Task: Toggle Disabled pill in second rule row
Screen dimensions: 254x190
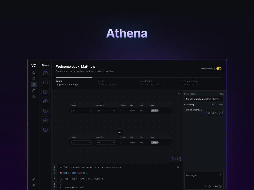Action: 154,143
